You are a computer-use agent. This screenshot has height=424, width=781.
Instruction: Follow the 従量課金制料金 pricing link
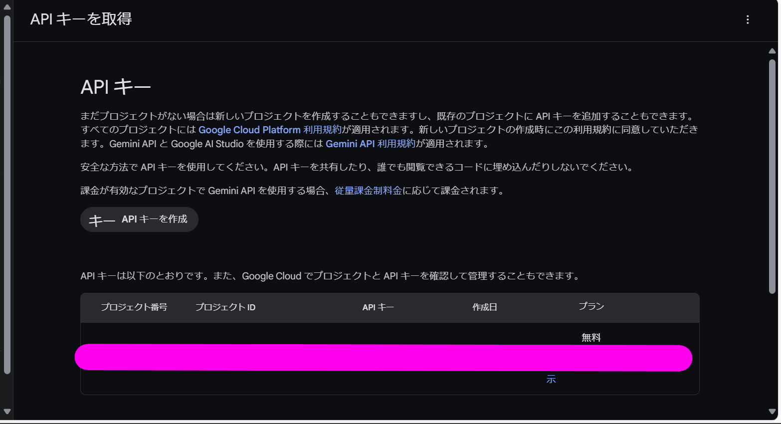click(368, 191)
